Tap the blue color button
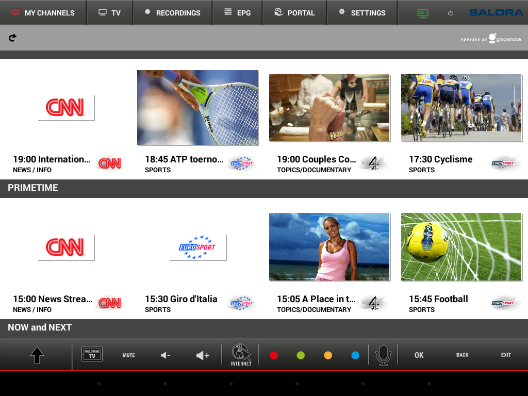The height and width of the screenshot is (396, 528). coord(355,355)
